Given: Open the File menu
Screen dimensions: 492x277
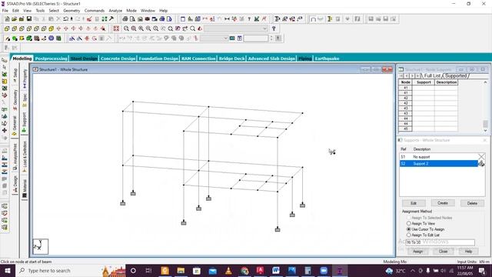Looking at the screenshot, I should point(5,10).
